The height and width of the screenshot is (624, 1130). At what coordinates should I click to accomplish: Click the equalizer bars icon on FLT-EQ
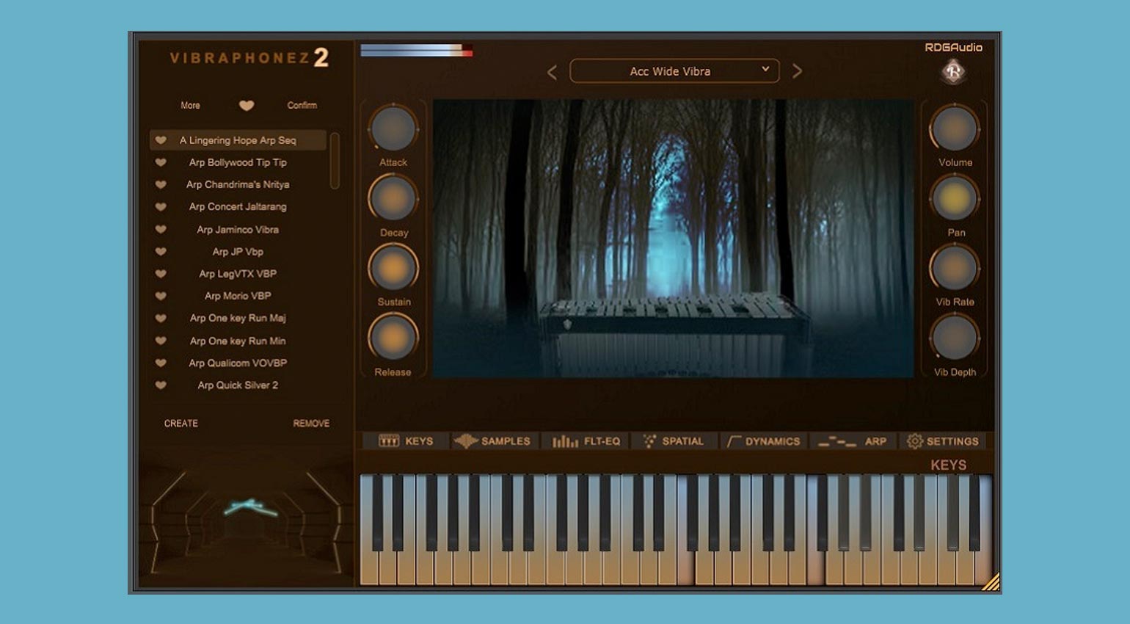point(565,440)
